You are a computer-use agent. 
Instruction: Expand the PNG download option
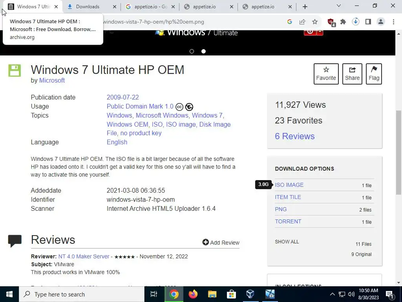[281, 209]
